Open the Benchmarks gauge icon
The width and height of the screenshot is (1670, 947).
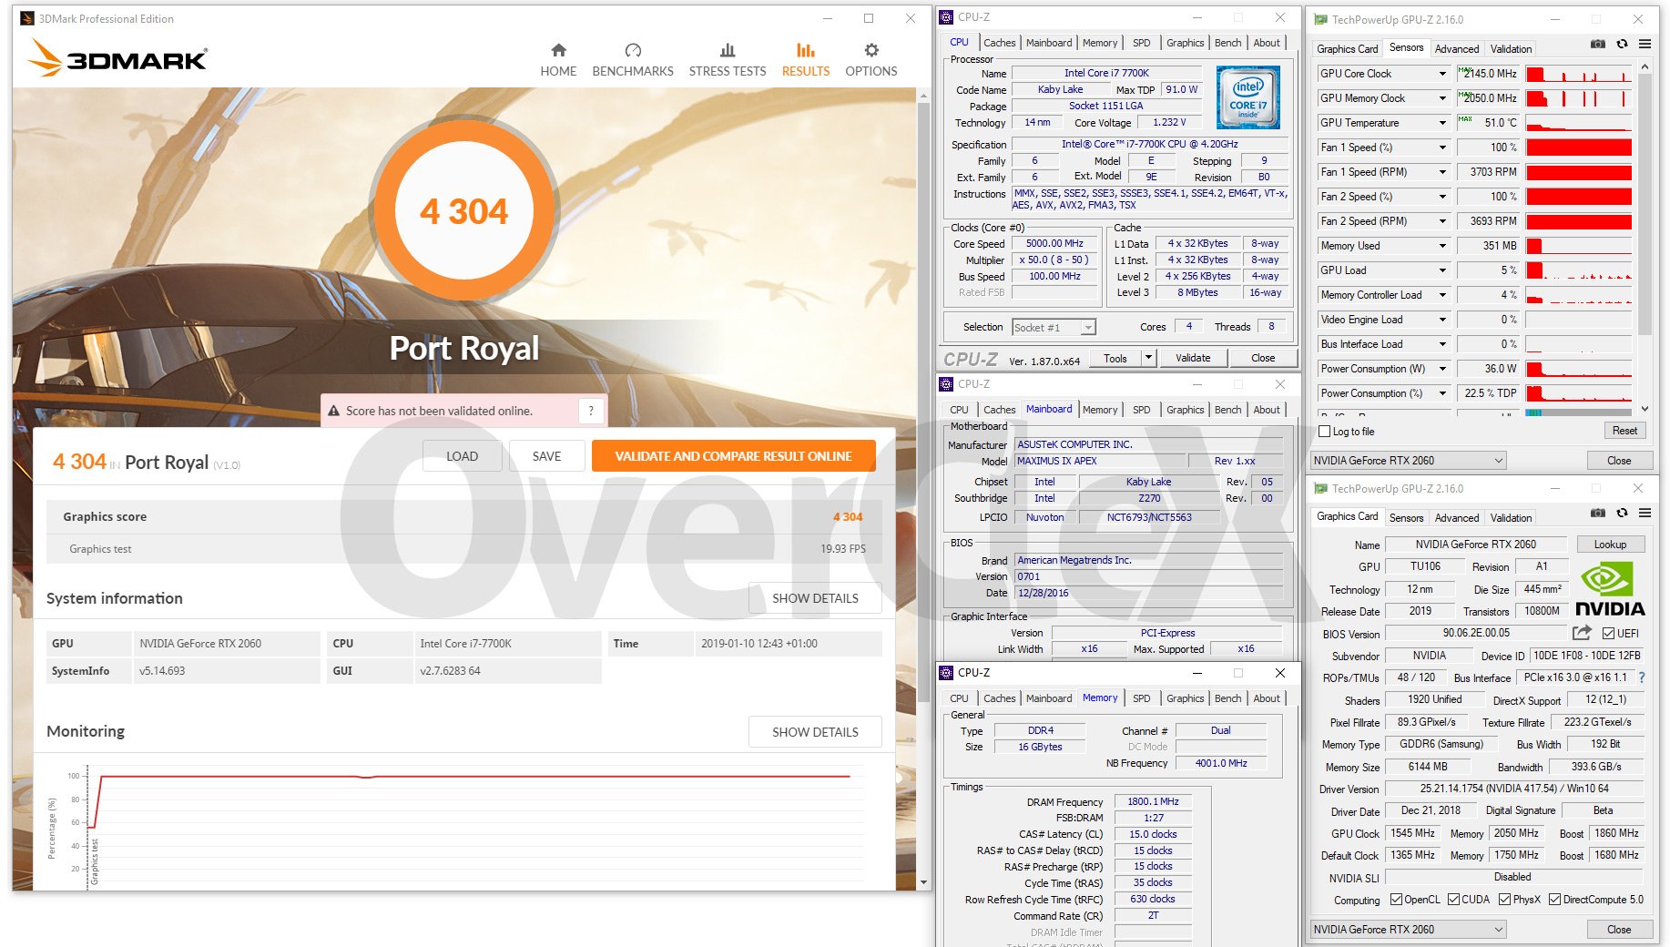[x=633, y=51]
